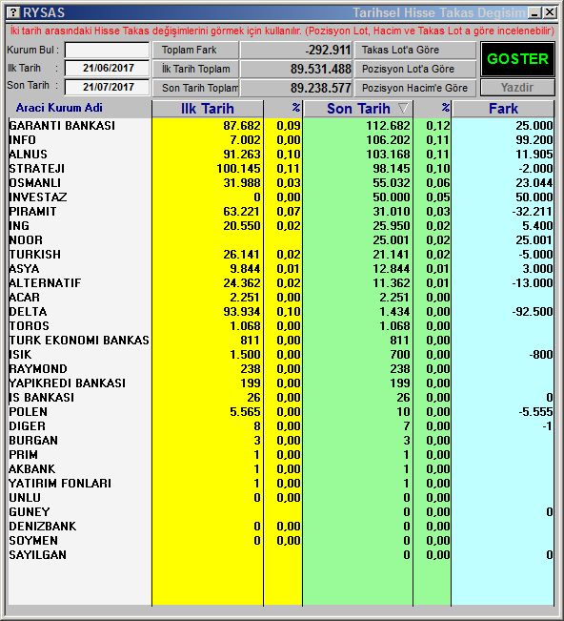Screen dimensions: 564x621
Task: Select the NOOR row
Action: 281,240
